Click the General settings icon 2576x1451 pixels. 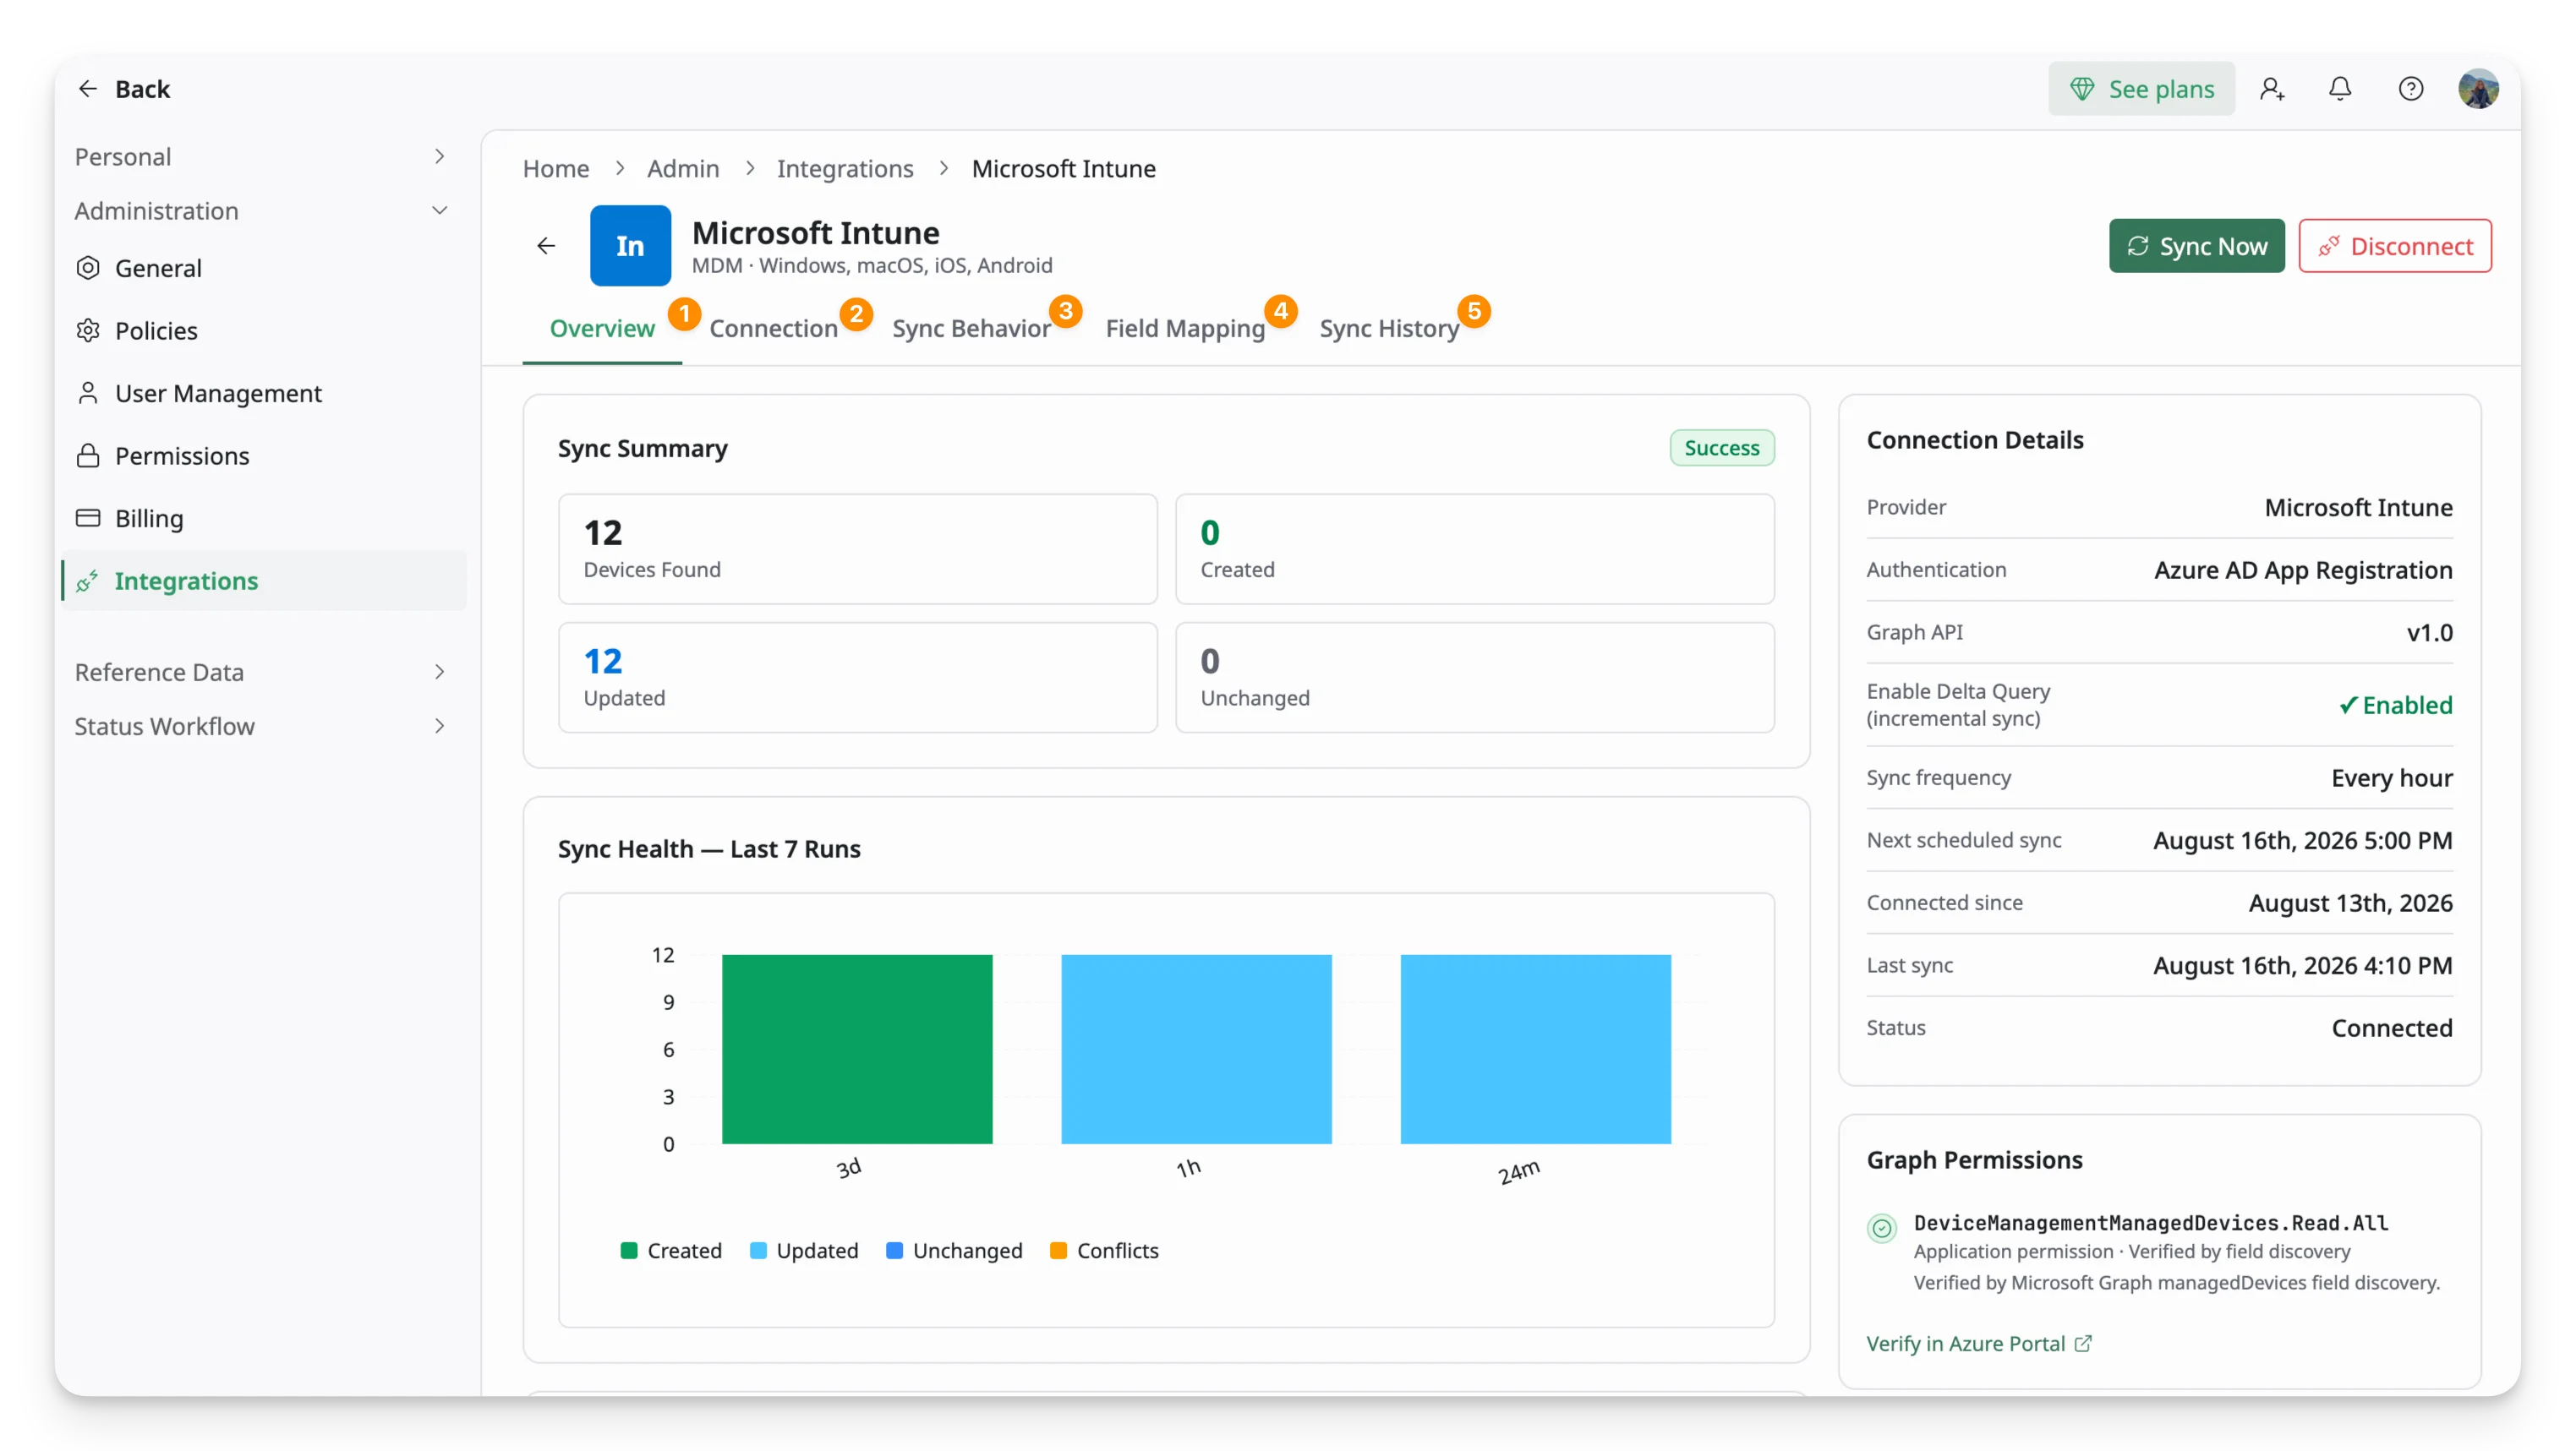point(88,268)
